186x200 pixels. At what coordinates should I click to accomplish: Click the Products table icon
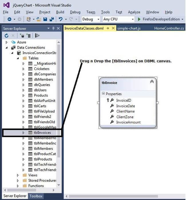point(30,95)
